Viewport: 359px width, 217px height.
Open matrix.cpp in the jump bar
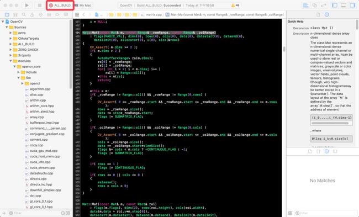pyautogui.click(x=151, y=15)
